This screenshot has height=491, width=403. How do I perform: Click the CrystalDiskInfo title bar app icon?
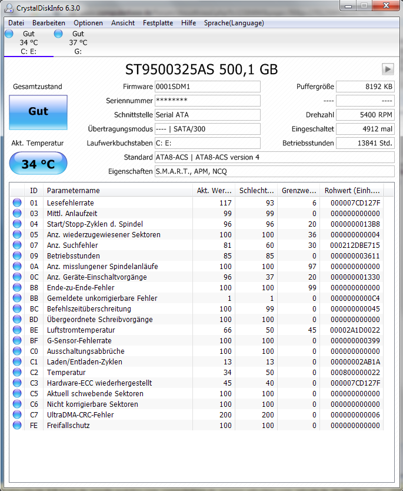[x=9, y=8]
